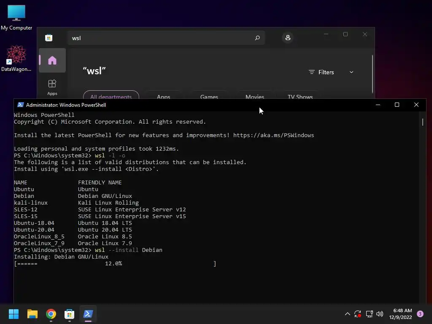Click the Store window scrollbar
432x324 pixels.
372,74
